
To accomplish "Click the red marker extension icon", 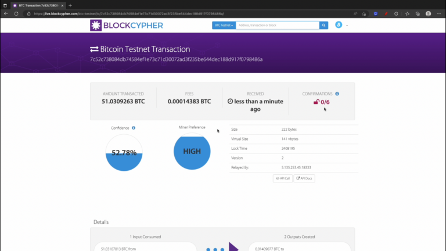I will tap(386, 14).
